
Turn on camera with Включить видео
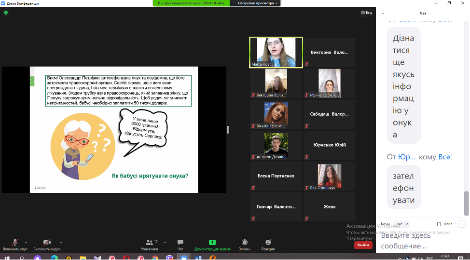click(x=47, y=243)
